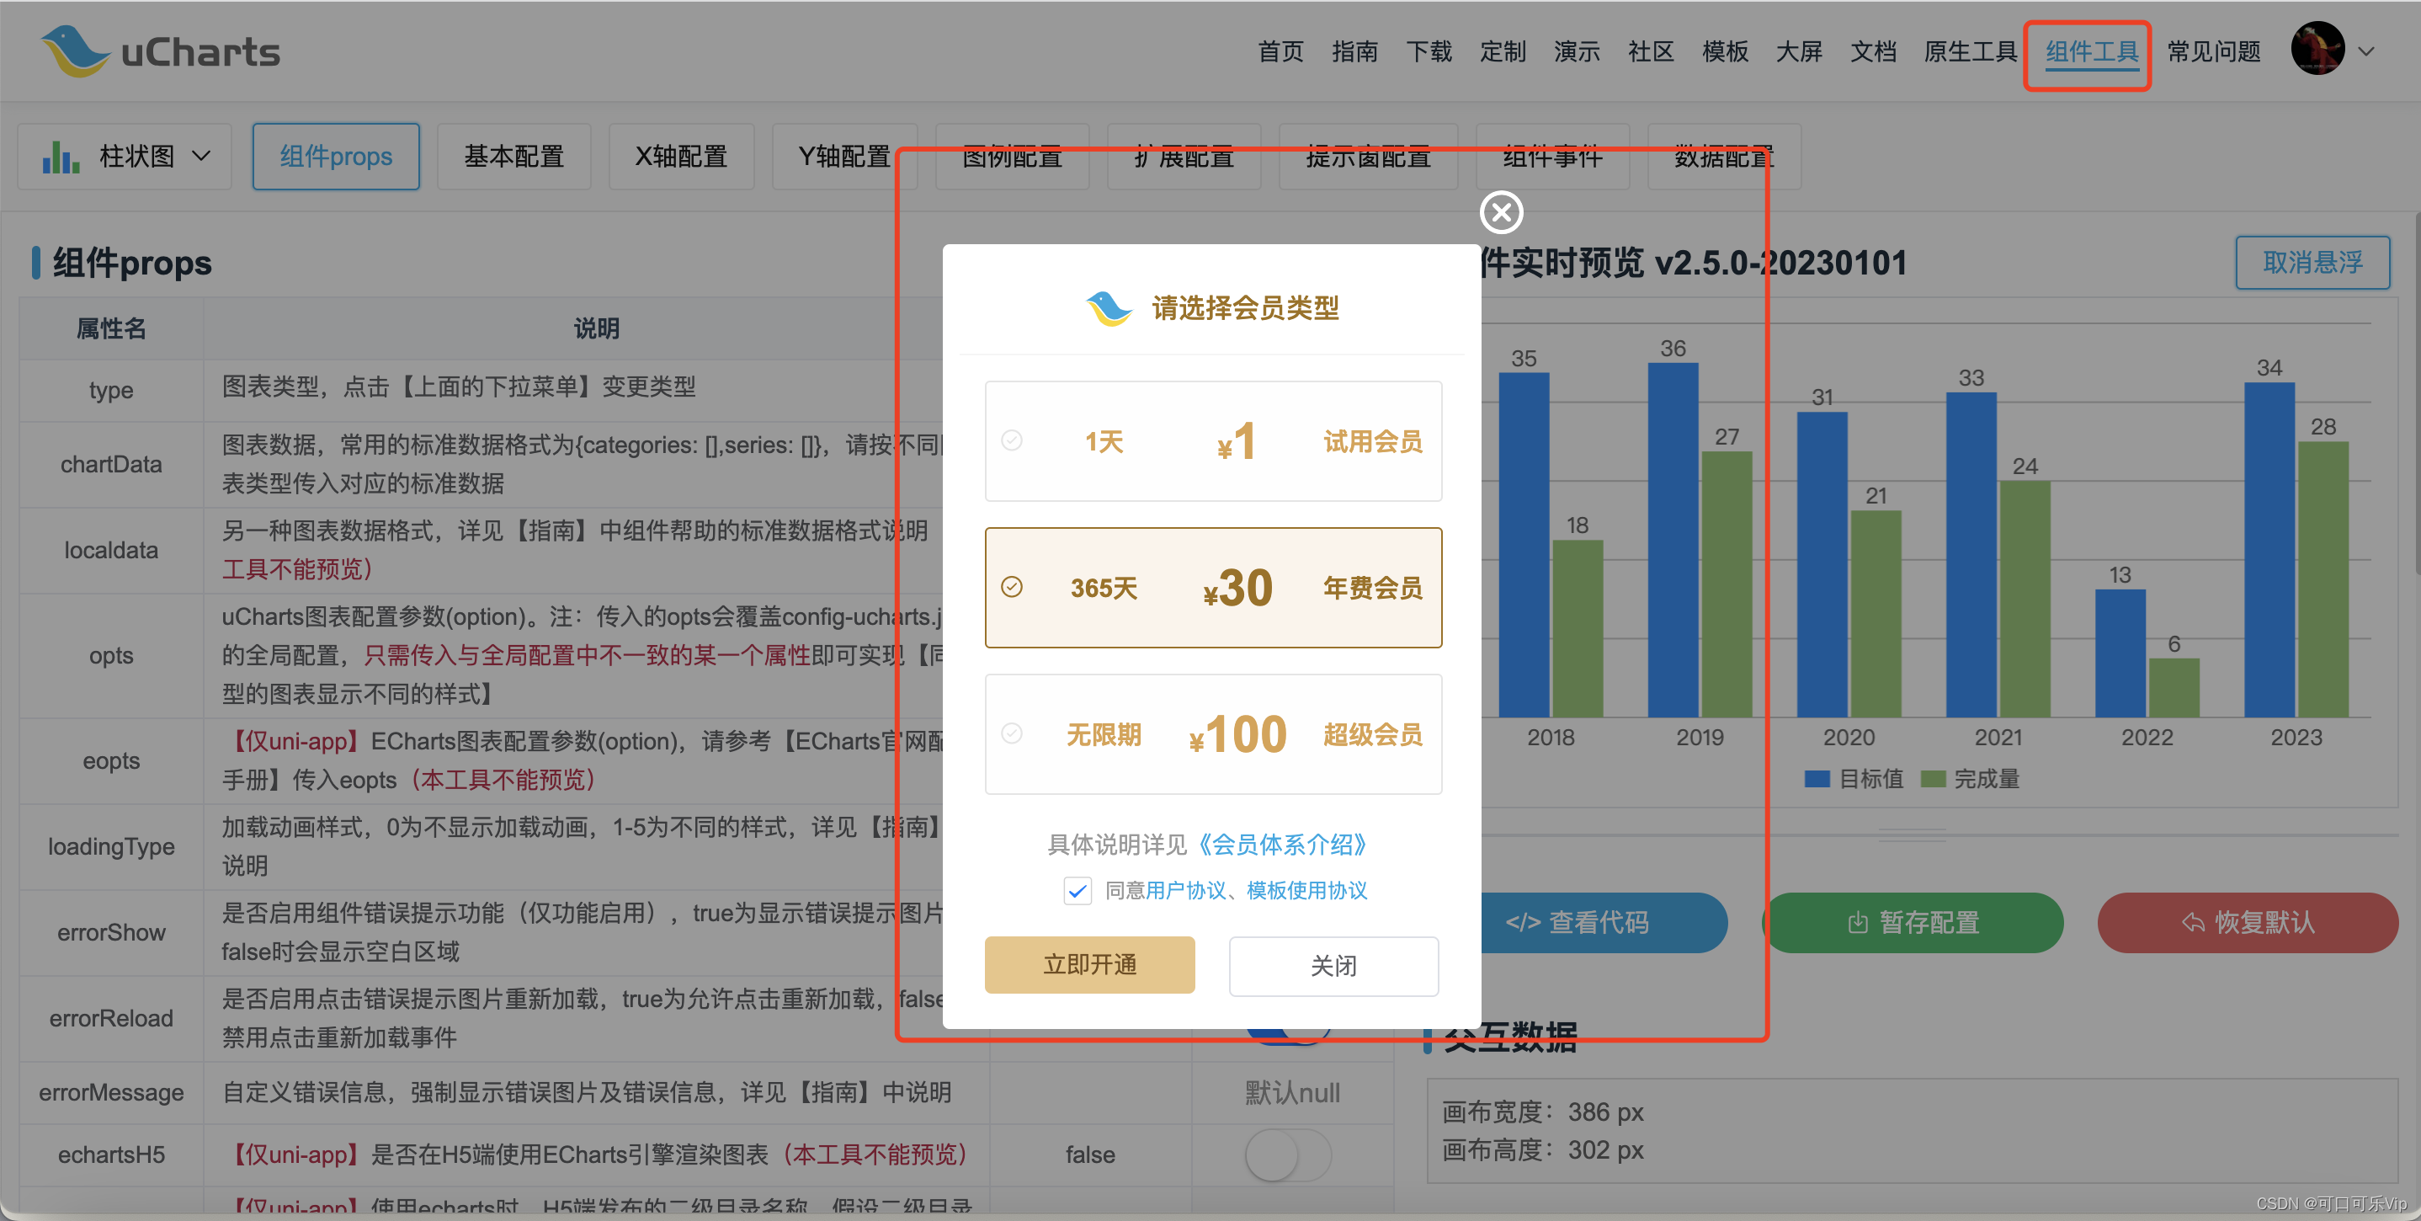Switch to the 基本配置 tab
Viewport: 2421px width, 1221px height.
point(513,156)
